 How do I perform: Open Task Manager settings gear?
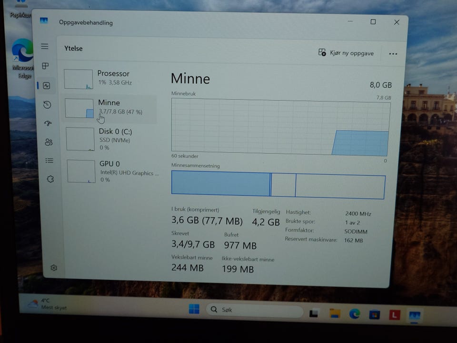pyautogui.click(x=54, y=267)
